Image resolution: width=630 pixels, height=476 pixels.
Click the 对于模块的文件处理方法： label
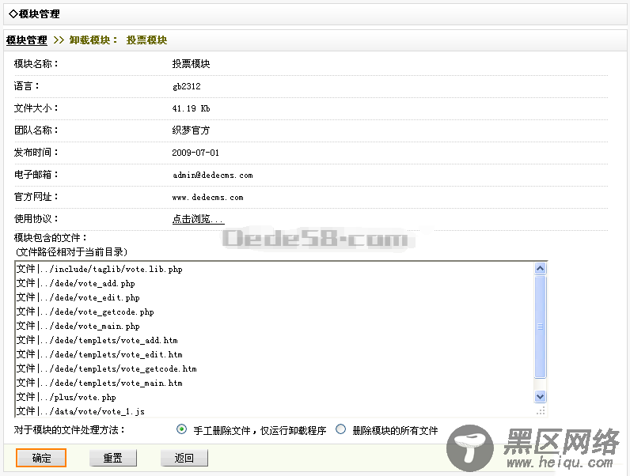pos(69,430)
